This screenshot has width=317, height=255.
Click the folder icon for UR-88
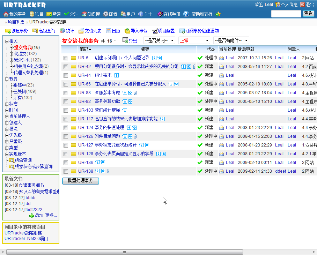(73, 93)
